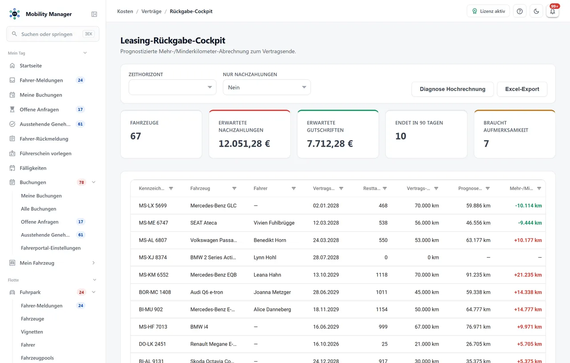Screen dimensions: 570x363
Task: Click the Offene Anfragen hourglass icon under Mein Tag
Action: [12, 109]
